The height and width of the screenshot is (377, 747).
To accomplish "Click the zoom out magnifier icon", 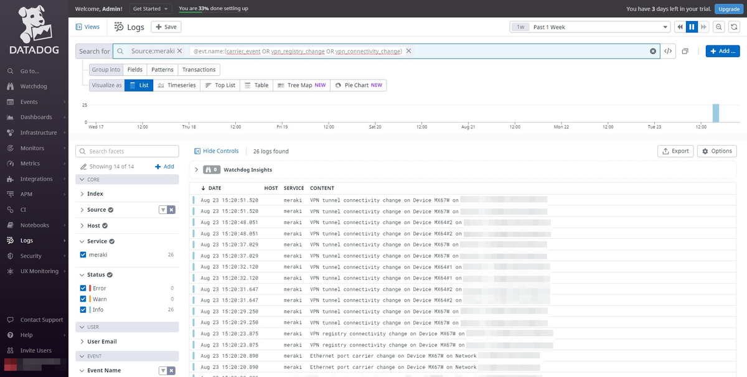I will tap(718, 27).
